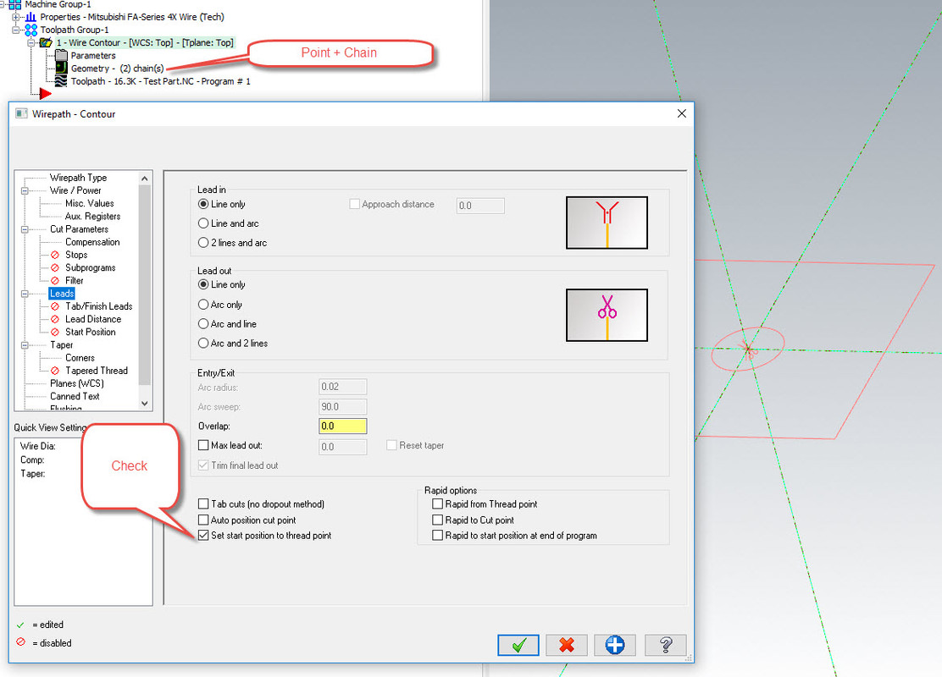
Task: Open the Compensation settings page
Action: pos(92,242)
